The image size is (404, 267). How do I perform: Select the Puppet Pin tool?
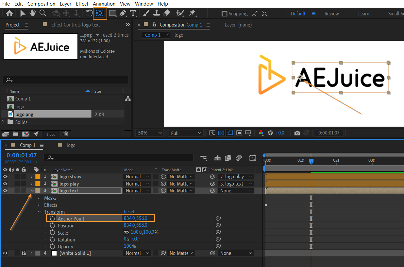click(193, 13)
